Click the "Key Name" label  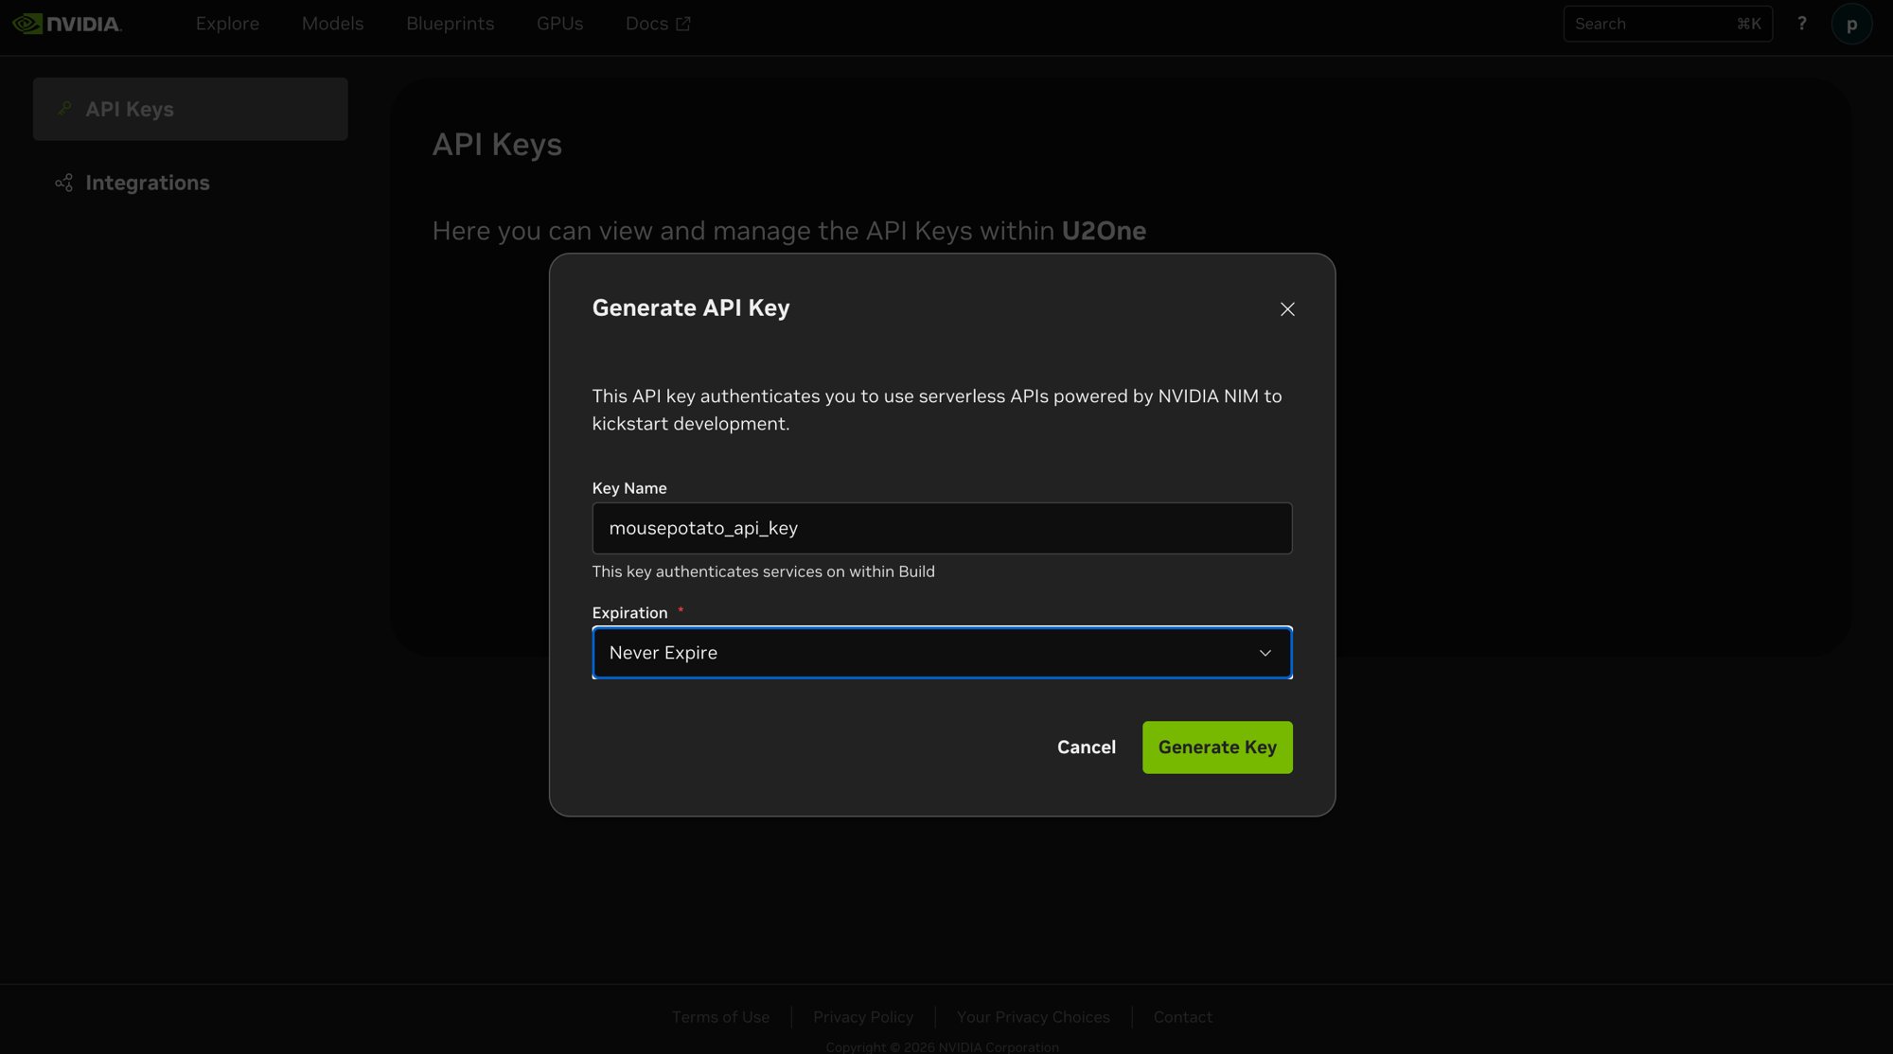pyautogui.click(x=629, y=488)
